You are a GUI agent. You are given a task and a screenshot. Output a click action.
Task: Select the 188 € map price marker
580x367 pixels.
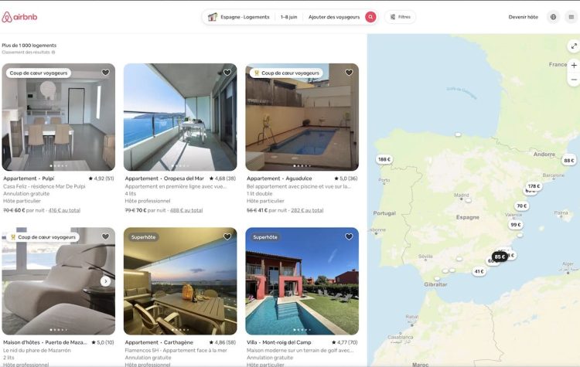click(384, 159)
